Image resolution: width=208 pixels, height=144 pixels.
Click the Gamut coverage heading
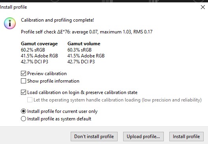[x=39, y=44]
